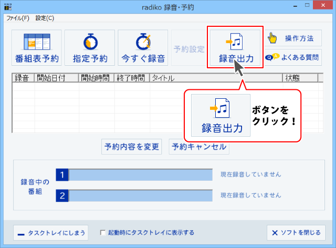Click recording progress bar 1
This screenshot has width=336, height=248.
point(141,175)
